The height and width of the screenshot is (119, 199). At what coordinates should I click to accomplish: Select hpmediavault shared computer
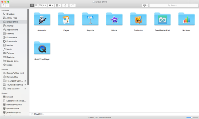(x=14, y=109)
